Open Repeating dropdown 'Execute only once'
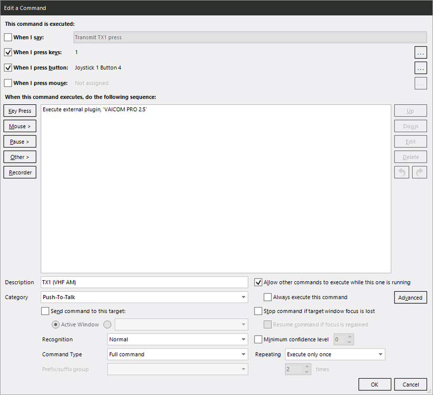The height and width of the screenshot is (395, 433). click(x=335, y=354)
